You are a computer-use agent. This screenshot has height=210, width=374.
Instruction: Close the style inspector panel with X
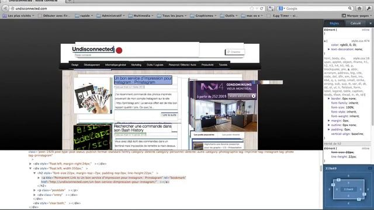(x=370, y=23)
